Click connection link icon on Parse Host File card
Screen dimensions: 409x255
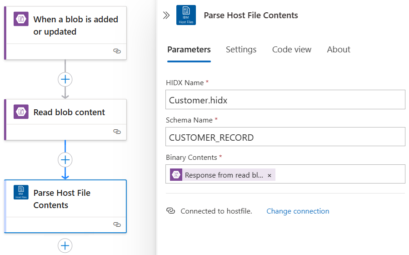pos(117,224)
